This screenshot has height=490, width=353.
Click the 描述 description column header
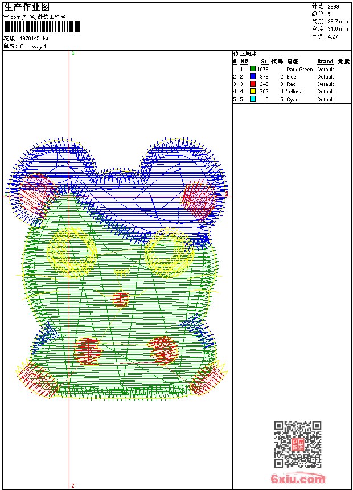pyautogui.click(x=293, y=62)
